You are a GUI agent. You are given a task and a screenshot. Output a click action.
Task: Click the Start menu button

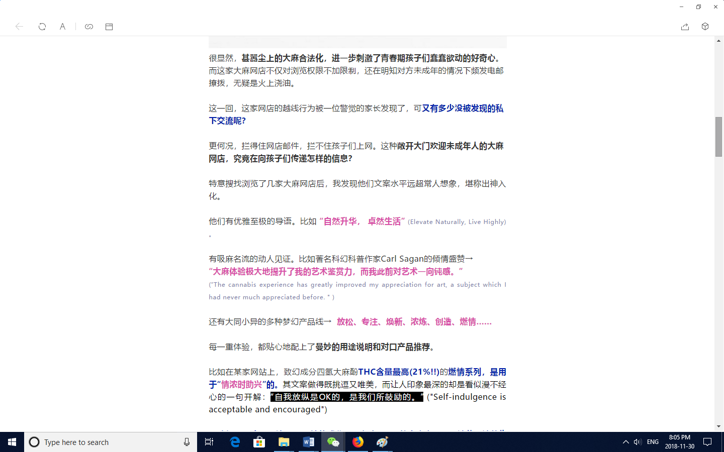[12, 442]
